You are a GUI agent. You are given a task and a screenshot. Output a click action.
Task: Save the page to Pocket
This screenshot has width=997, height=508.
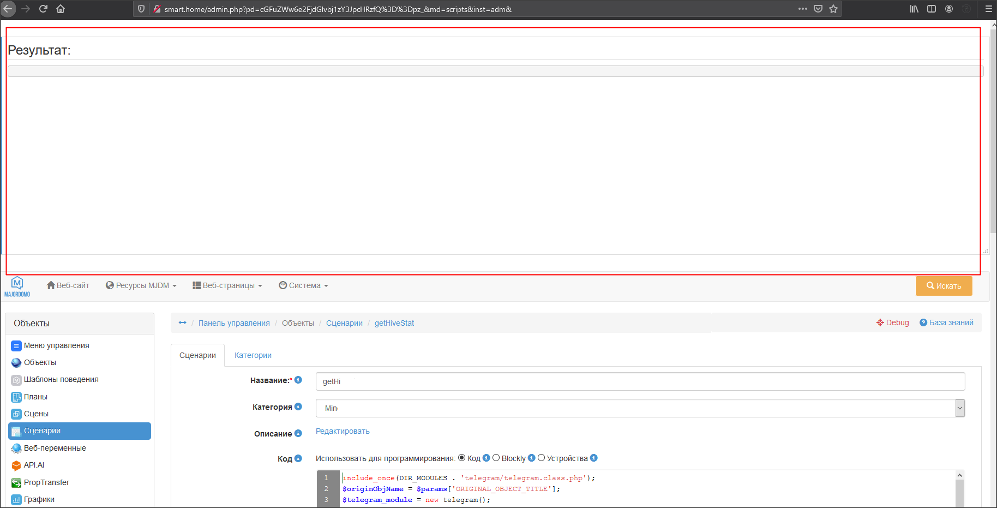pos(818,9)
